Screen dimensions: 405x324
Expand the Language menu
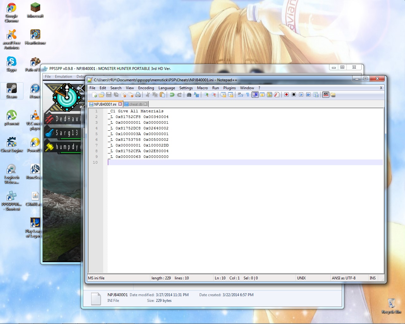click(x=166, y=88)
